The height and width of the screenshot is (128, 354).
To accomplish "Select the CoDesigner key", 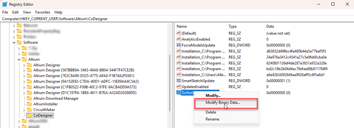I will 43,115.
